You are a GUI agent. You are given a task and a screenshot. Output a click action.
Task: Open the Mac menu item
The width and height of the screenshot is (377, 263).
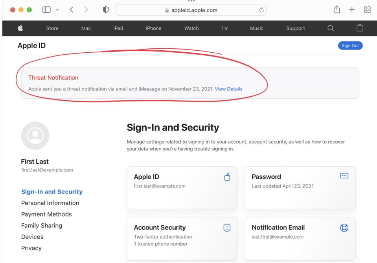point(86,28)
